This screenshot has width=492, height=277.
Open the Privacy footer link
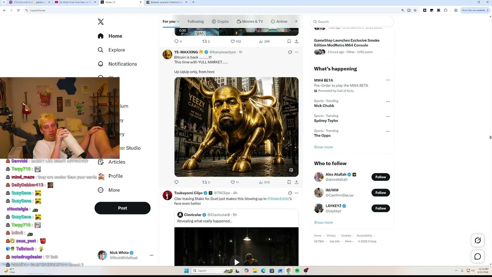tap(331, 235)
